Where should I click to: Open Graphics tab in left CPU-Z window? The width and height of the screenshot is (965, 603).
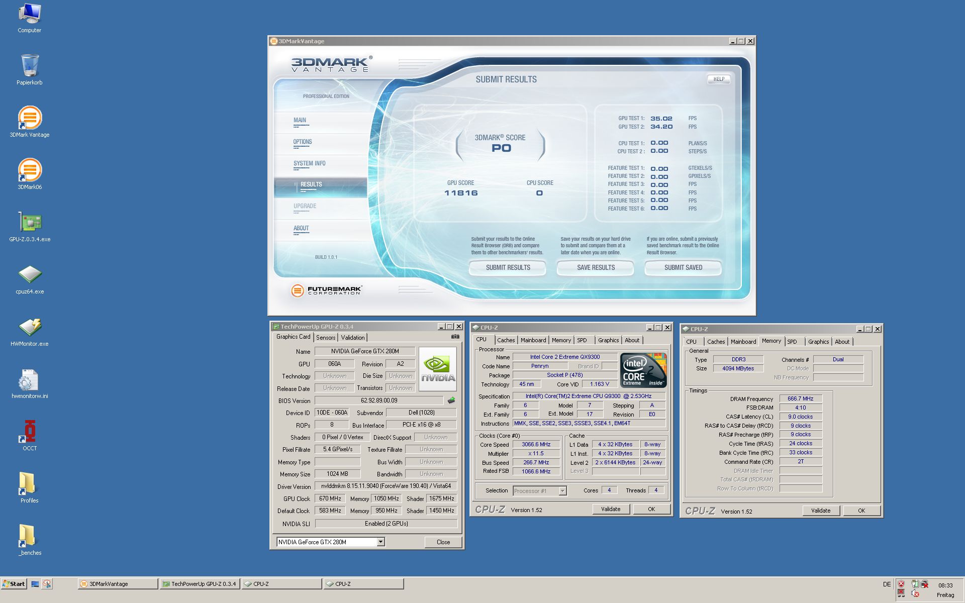609,340
